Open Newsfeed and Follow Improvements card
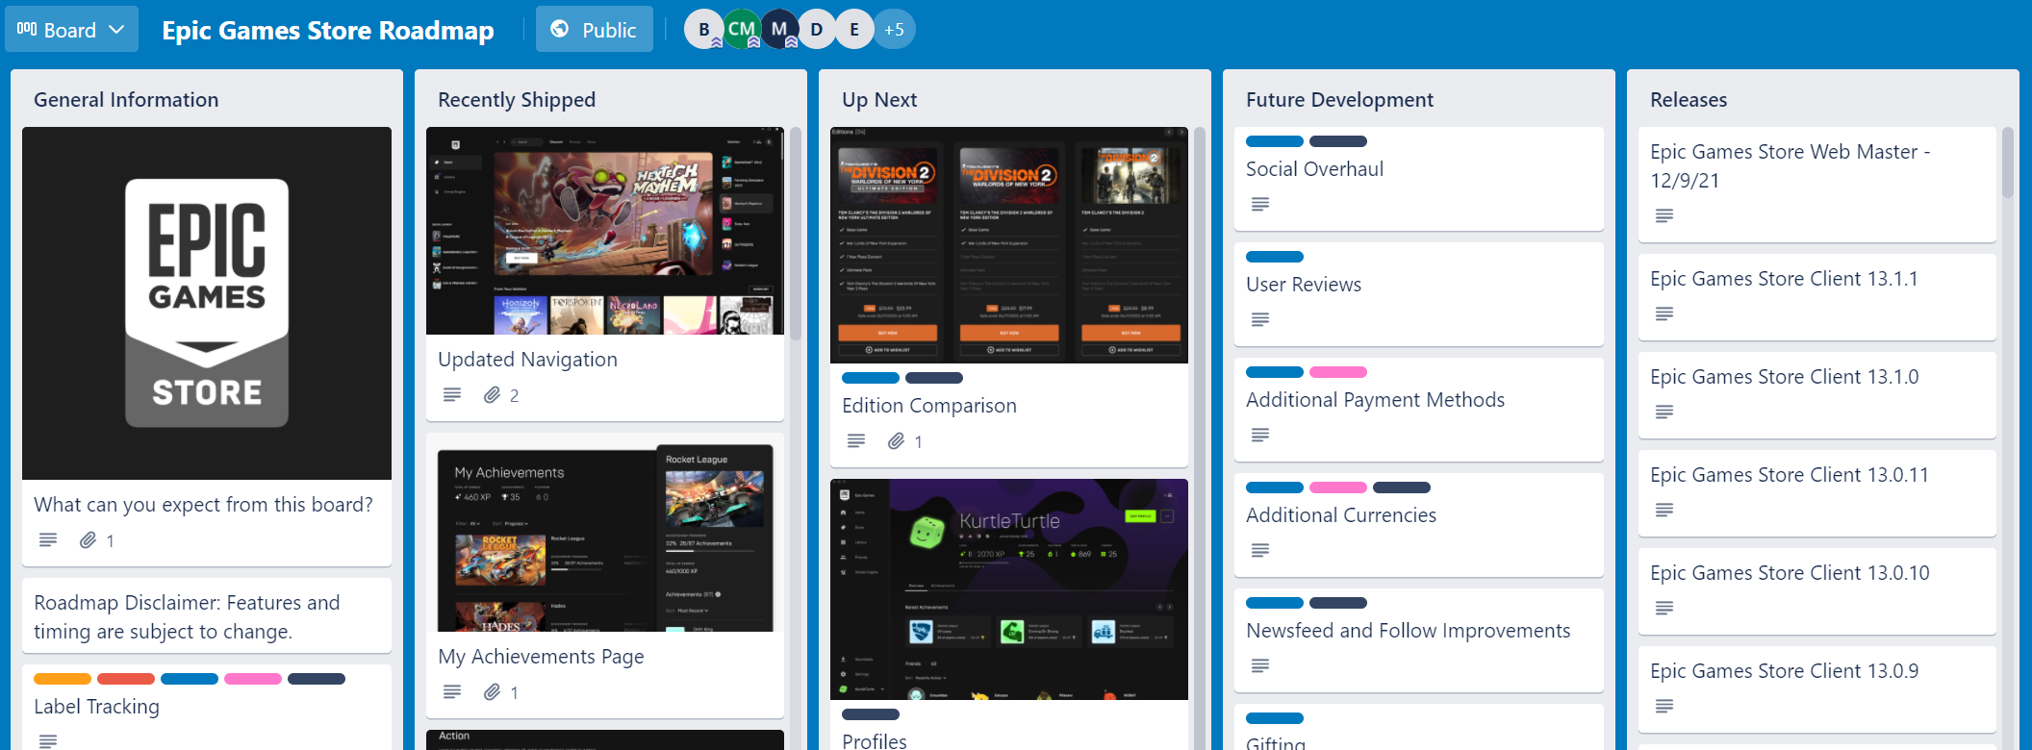The image size is (2032, 750). pyautogui.click(x=1419, y=640)
